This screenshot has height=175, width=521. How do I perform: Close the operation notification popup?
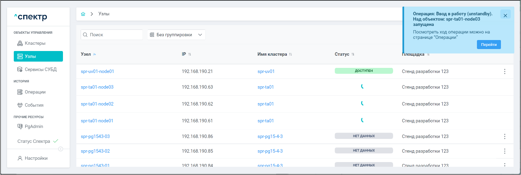[505, 15]
